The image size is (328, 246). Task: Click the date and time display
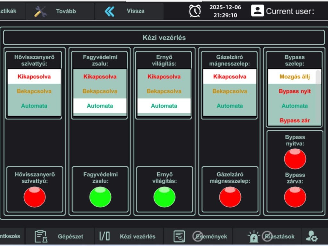click(x=225, y=11)
